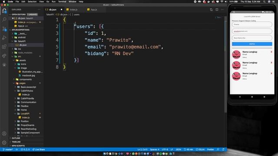Open the Terminal menu
This screenshot has height=156, width=278.
tap(62, 2)
